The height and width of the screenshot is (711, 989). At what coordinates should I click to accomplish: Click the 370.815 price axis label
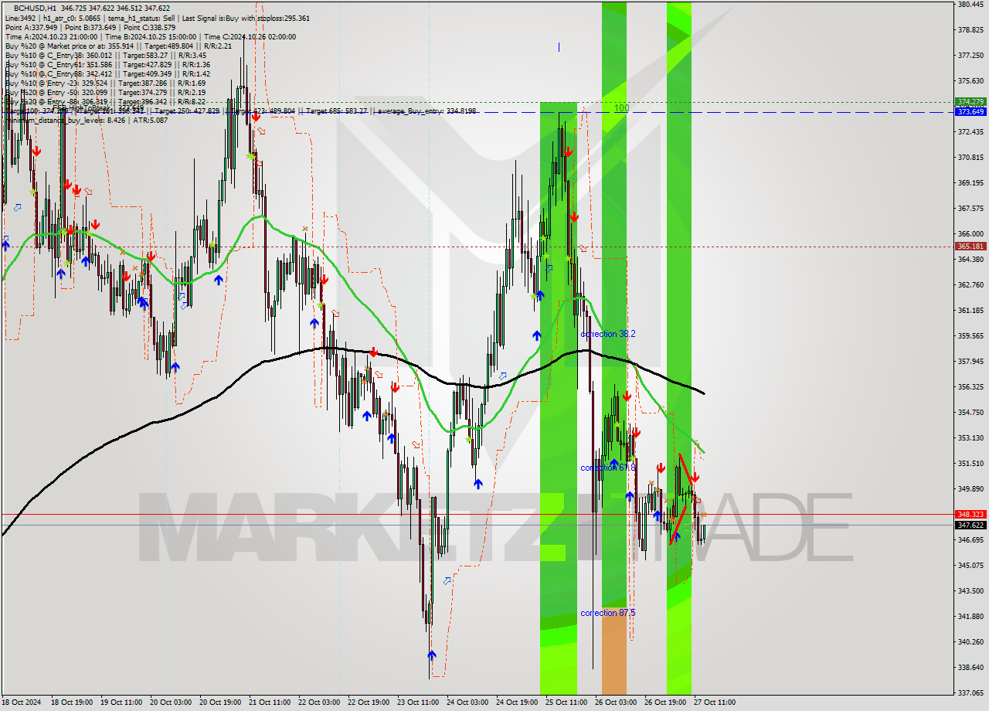click(x=970, y=157)
